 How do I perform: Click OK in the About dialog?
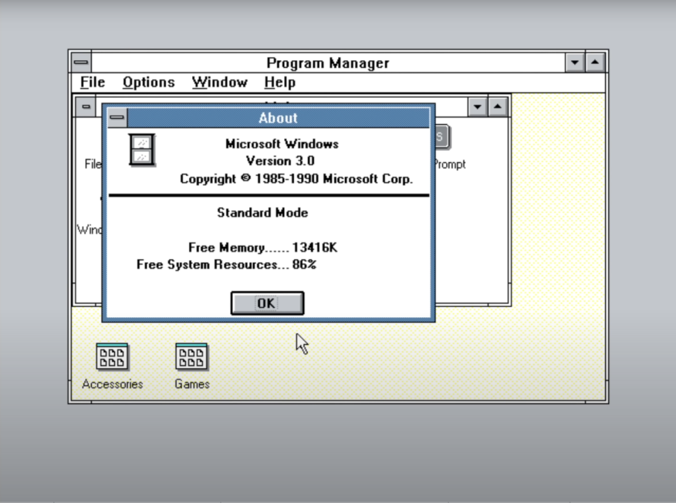coord(267,303)
